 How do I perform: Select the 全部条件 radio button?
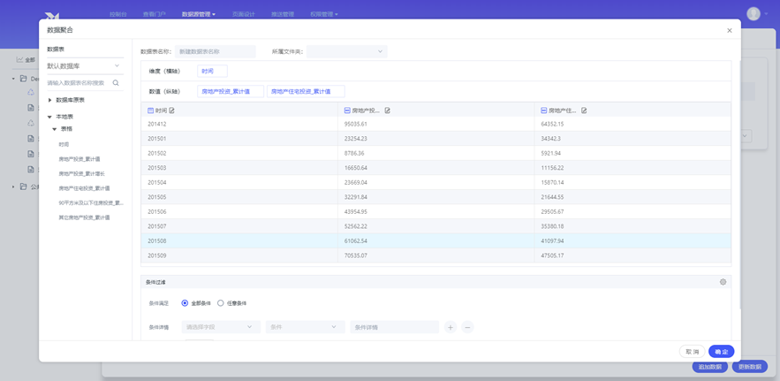coord(186,303)
